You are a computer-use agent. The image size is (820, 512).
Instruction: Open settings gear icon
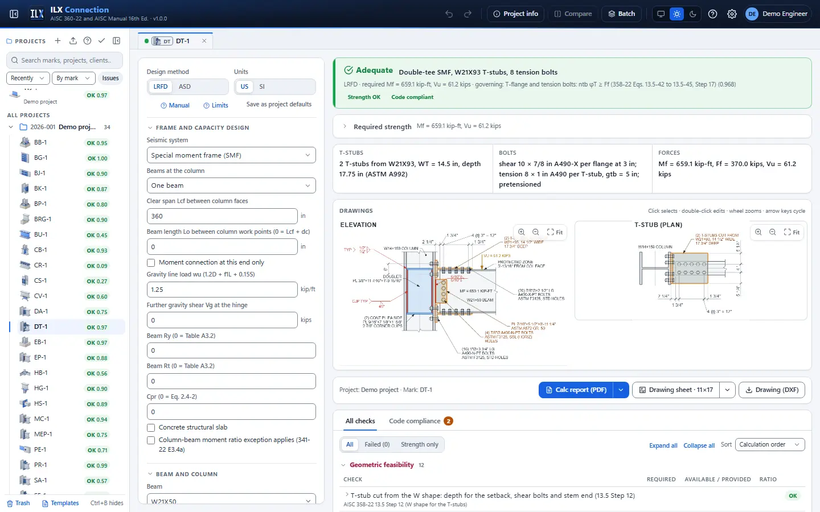(732, 14)
